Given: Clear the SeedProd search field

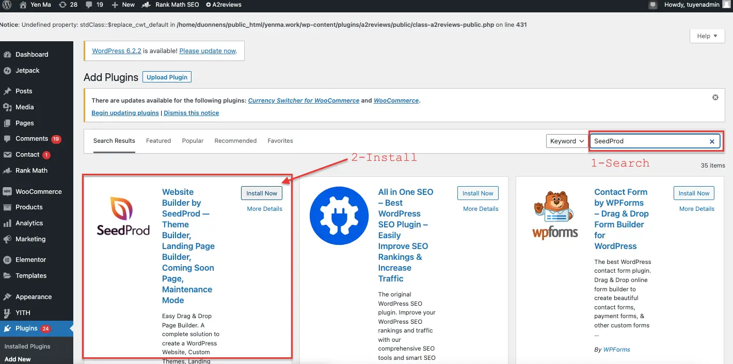Looking at the screenshot, I should (712, 141).
